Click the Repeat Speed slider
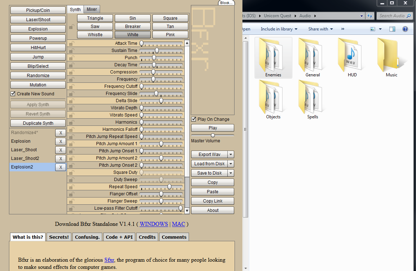Screen dimensions: 416x271 click(161, 187)
